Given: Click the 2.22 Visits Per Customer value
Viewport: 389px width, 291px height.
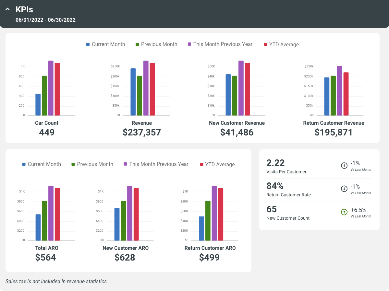Looking at the screenshot, I should coord(275,163).
